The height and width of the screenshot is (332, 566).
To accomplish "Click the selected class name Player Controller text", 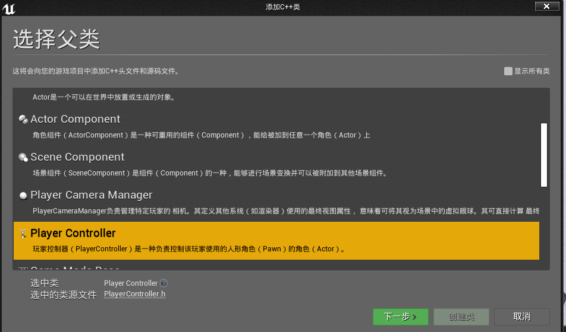I will (x=131, y=283).
